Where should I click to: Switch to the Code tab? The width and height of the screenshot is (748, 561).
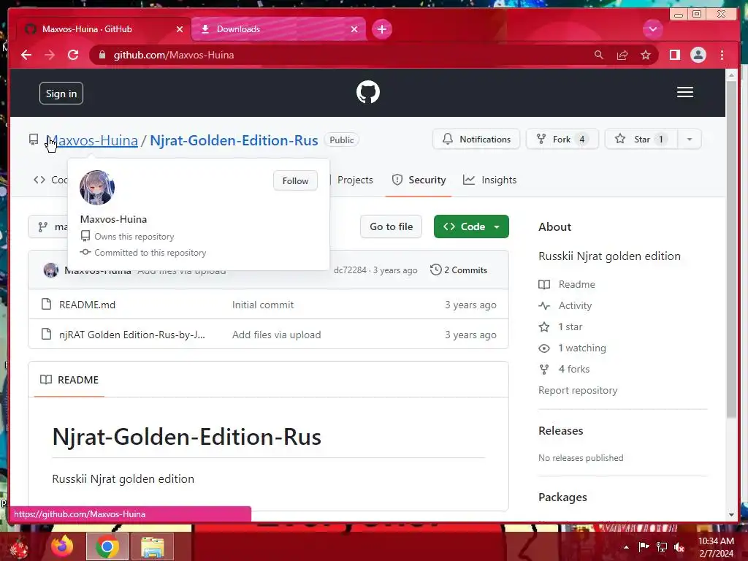click(50, 180)
